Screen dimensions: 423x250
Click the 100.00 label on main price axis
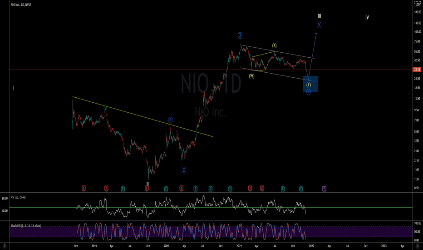[x=418, y=32]
